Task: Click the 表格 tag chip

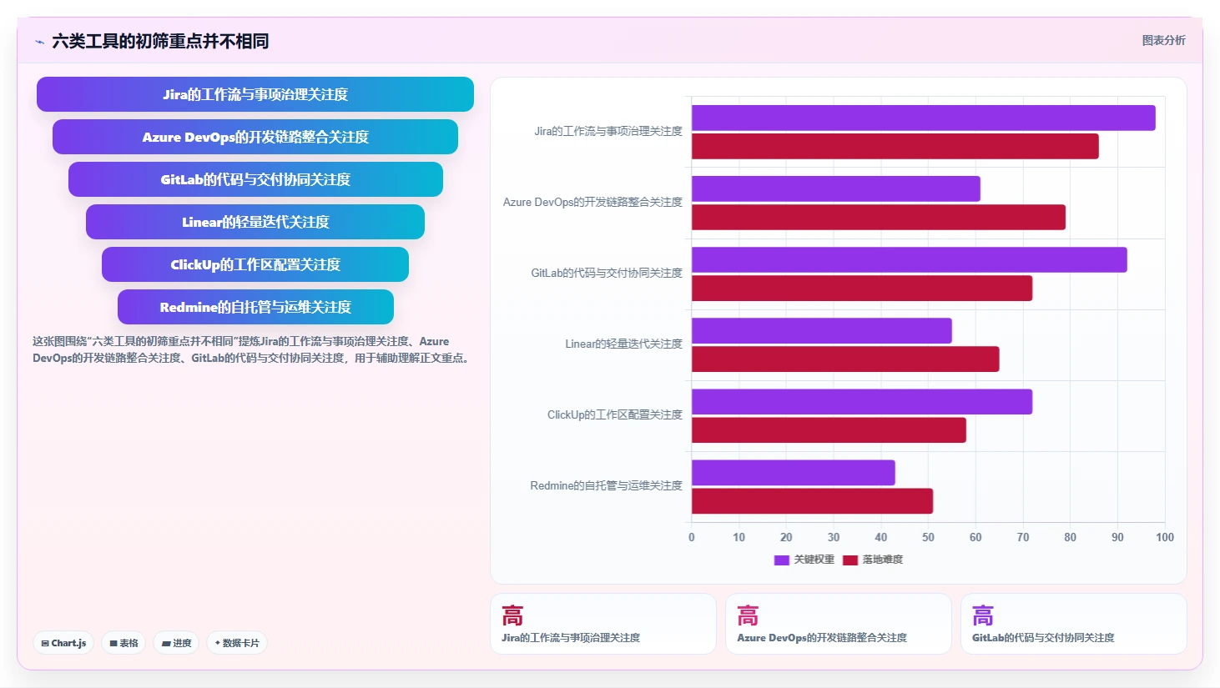Action: tap(124, 643)
